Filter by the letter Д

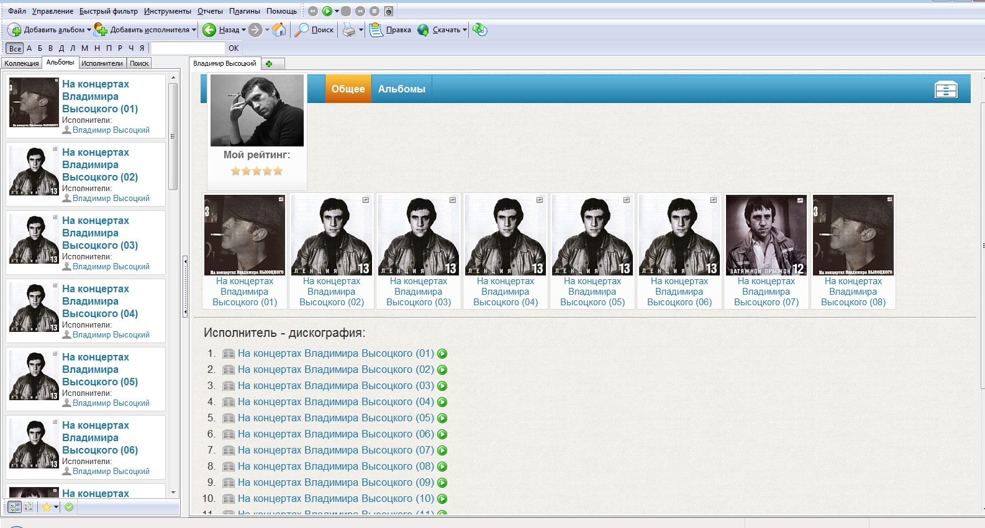pyautogui.click(x=61, y=48)
